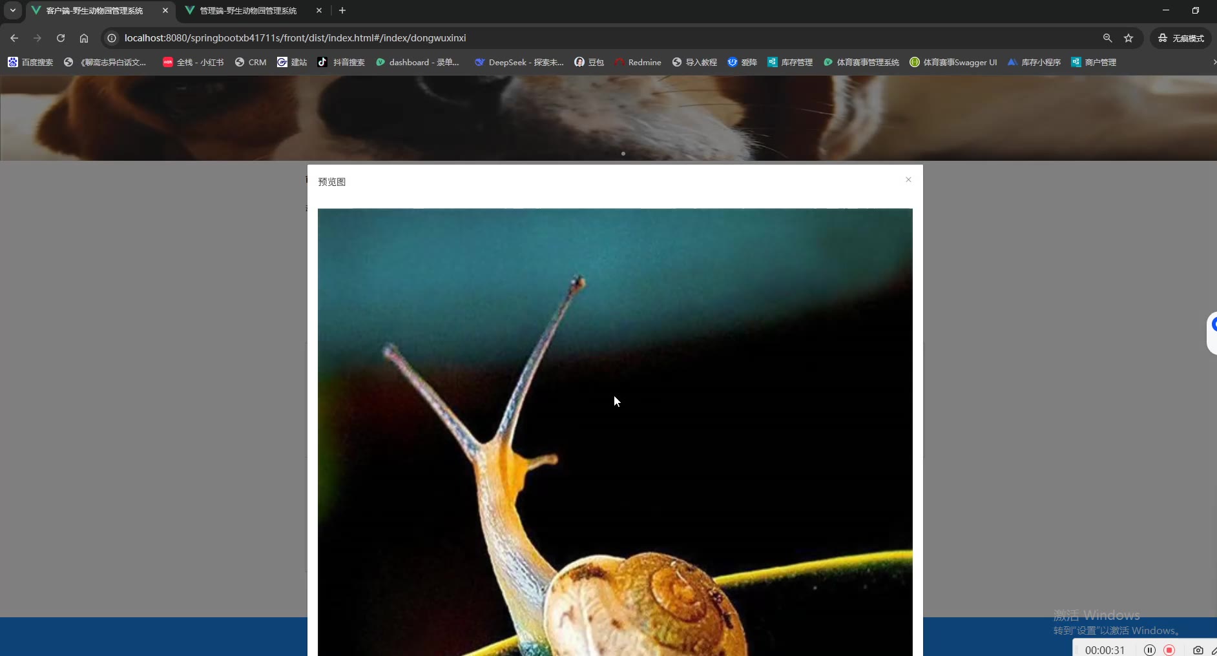Open the CRM bookmark
Screen dimensions: 1217x656
[251, 62]
